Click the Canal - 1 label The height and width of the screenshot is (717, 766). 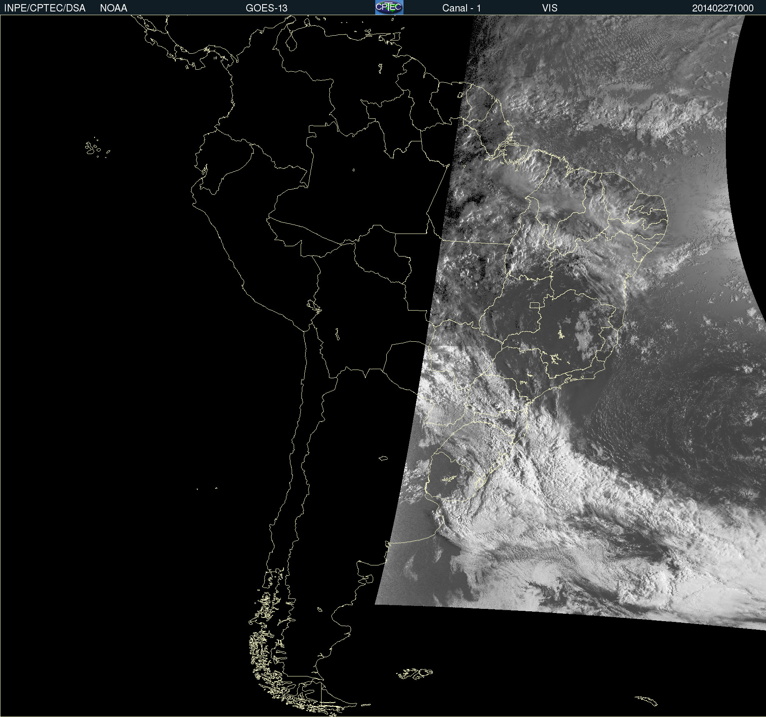461,8
